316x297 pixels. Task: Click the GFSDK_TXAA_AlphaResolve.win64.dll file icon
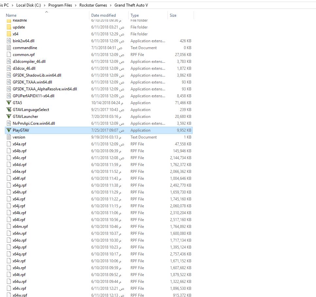click(x=9, y=89)
